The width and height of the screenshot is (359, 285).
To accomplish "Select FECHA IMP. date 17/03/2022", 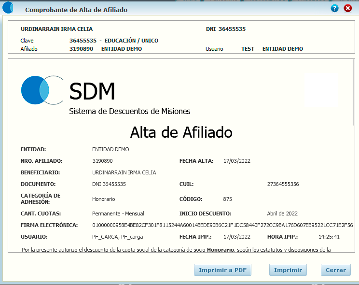I will pyautogui.click(x=237, y=237).
